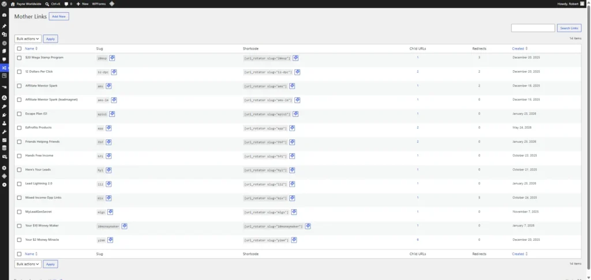Open the Settings gear sidebar icon
Image resolution: width=591 pixels, height=280 pixels.
(4, 168)
